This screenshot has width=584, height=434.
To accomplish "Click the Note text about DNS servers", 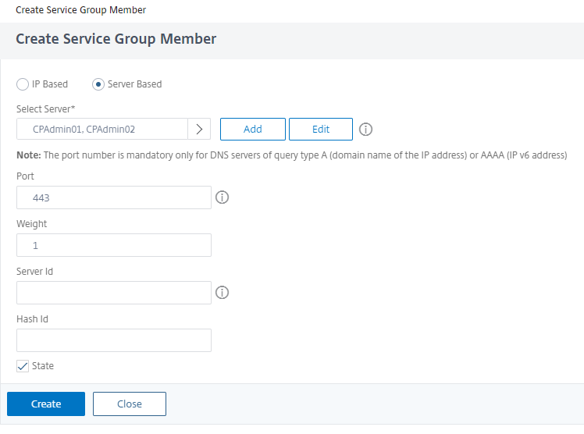I will [290, 155].
